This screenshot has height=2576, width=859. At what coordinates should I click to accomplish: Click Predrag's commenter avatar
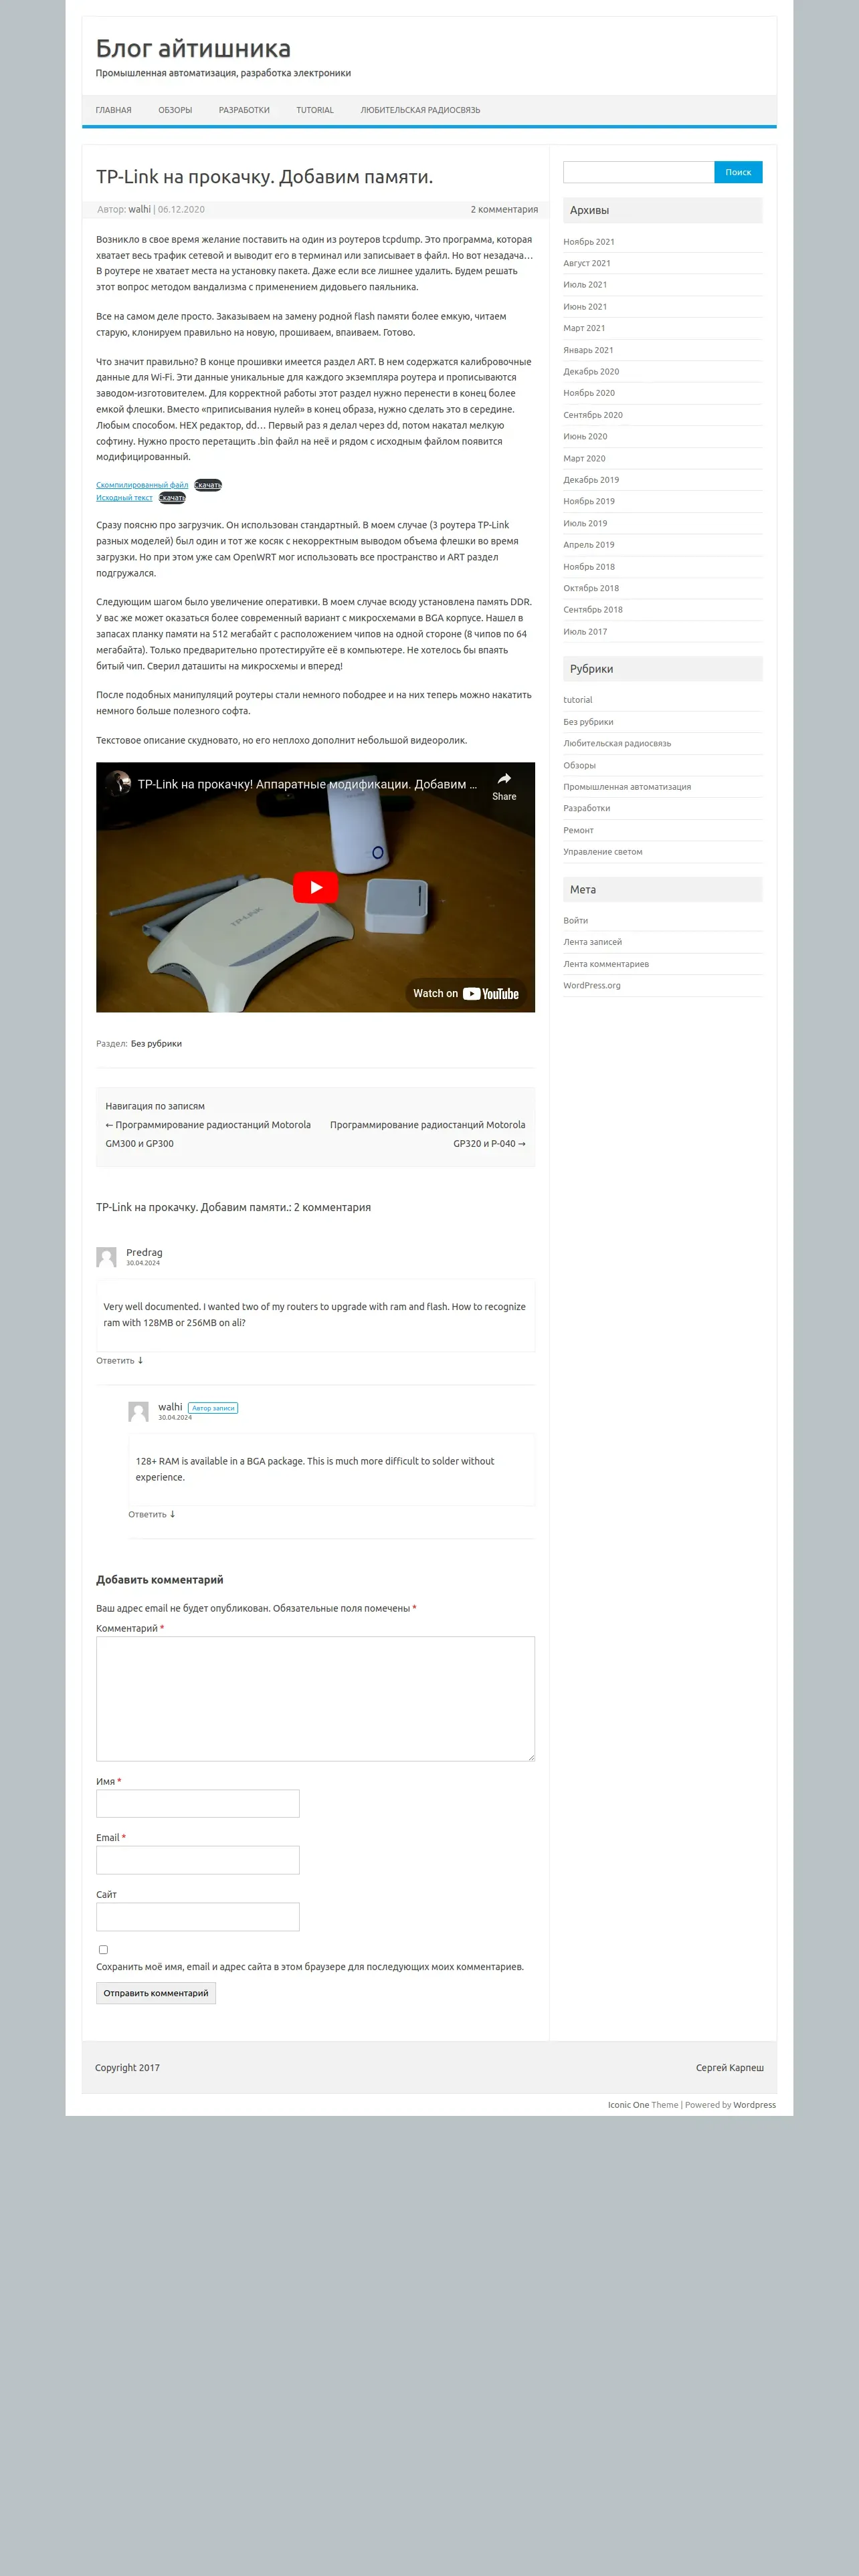[106, 1257]
